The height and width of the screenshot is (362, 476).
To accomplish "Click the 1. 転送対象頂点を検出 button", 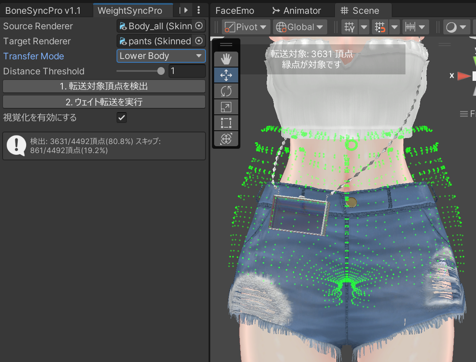I will [104, 86].
